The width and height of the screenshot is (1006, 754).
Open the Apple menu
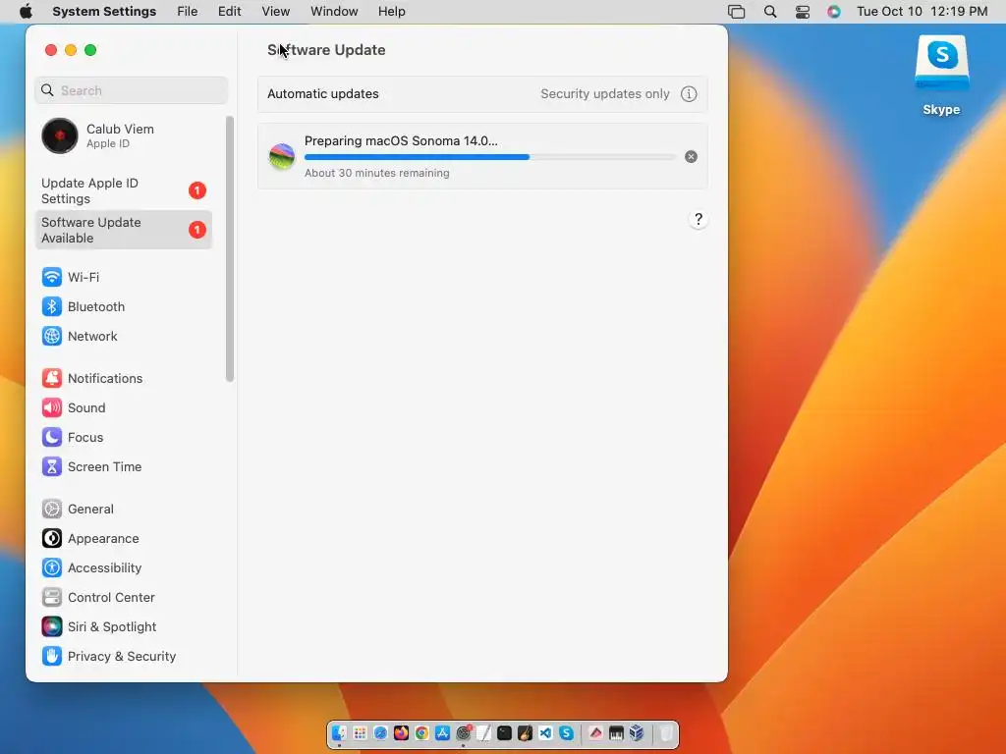26,12
